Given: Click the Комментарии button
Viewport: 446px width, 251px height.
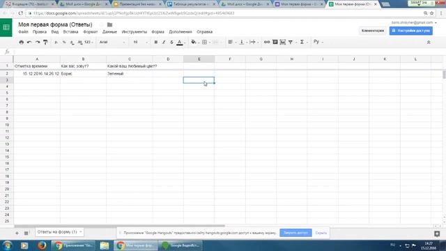Looking at the screenshot, I should tap(373, 31).
